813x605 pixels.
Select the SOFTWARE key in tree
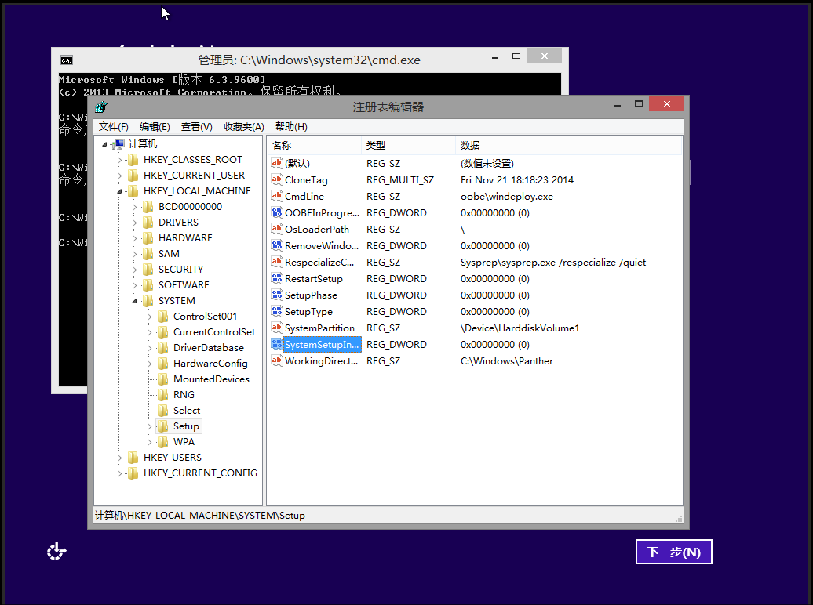point(184,285)
